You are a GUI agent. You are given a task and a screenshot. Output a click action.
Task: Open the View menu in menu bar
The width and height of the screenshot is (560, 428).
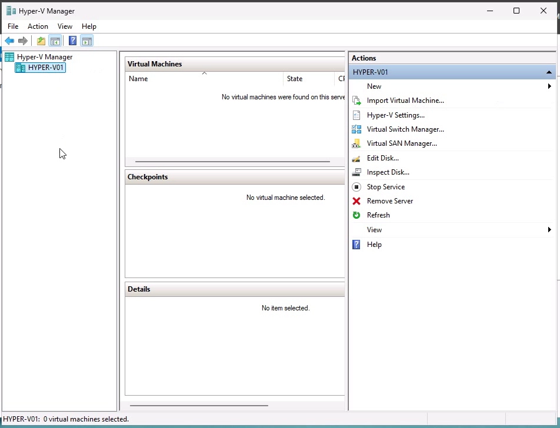pos(65,26)
